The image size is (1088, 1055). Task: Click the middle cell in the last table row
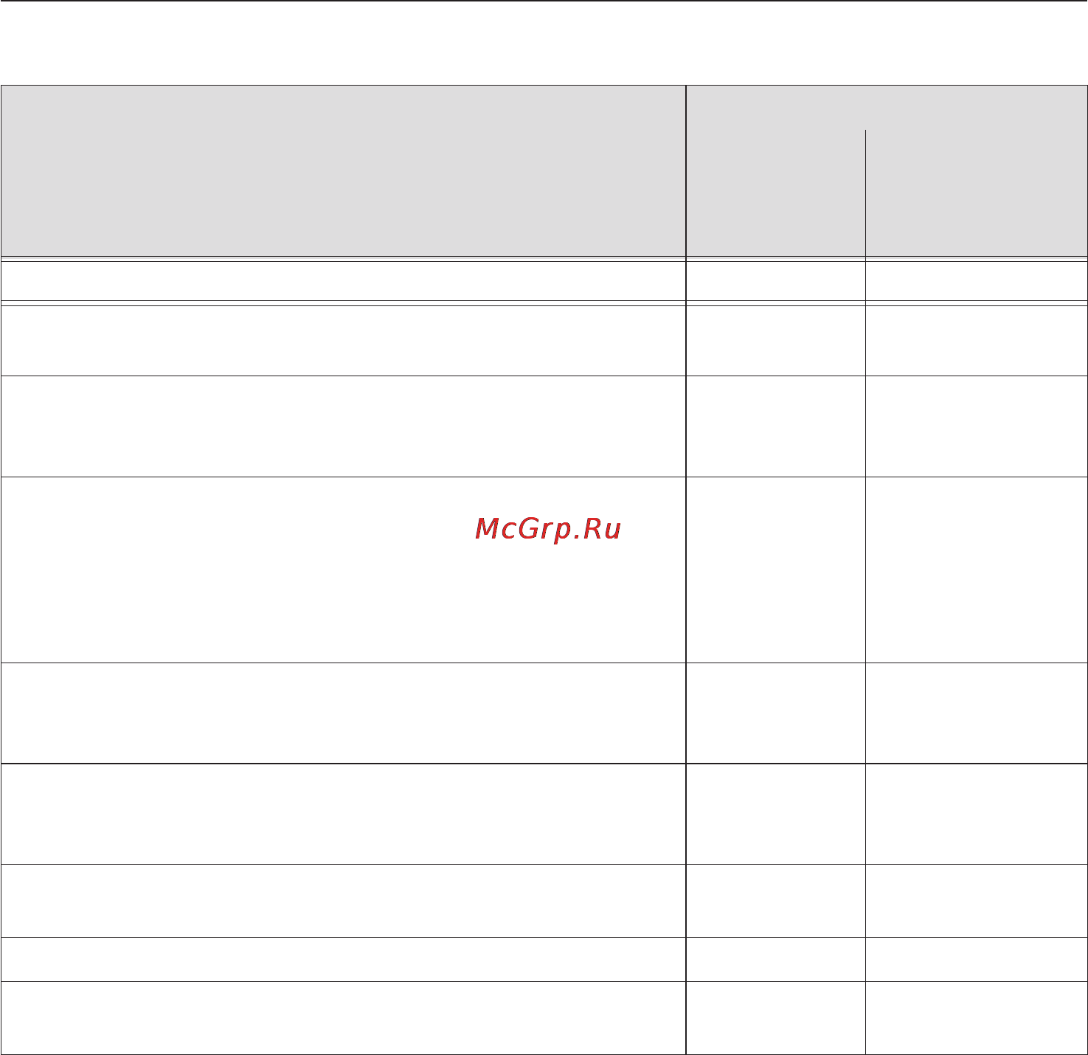[775, 1017]
